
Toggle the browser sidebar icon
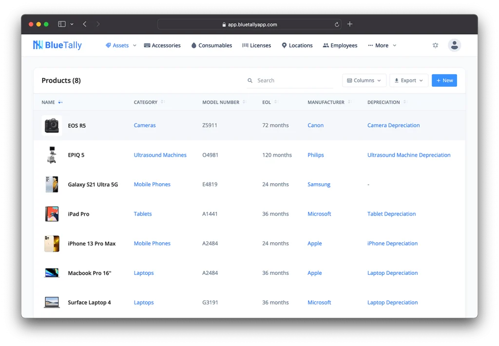62,24
